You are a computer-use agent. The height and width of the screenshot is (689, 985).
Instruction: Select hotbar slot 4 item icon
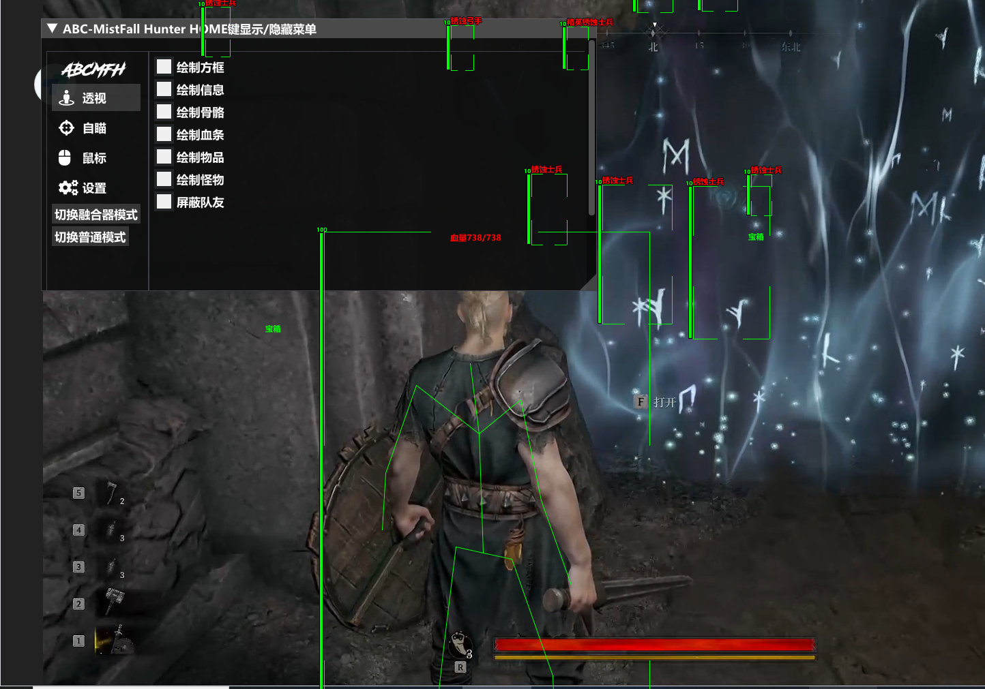coord(111,530)
